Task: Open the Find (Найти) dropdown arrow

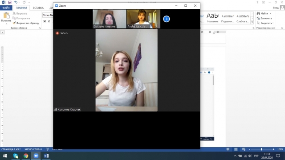Action: [270, 13]
